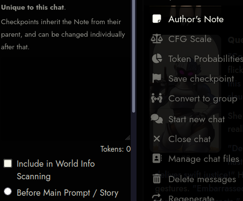Viewport: 243px width, 201px height.
Task: Click the Token Probabilities pie-chart icon
Action: tap(157, 58)
